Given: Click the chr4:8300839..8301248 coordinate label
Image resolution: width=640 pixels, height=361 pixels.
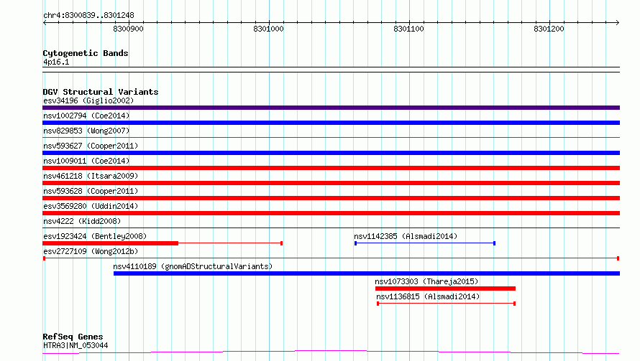Looking at the screenshot, I should click(88, 16).
